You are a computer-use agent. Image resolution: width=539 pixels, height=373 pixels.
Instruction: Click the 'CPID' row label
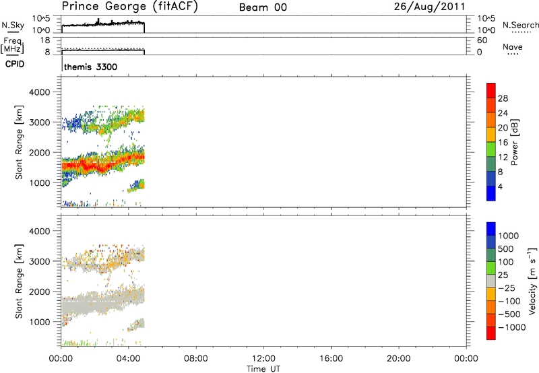[x=15, y=64]
